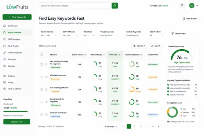This screenshot has height=136, width=204.
Task: Click the Include Keywords input field
Action: pyautogui.click(x=109, y=35)
